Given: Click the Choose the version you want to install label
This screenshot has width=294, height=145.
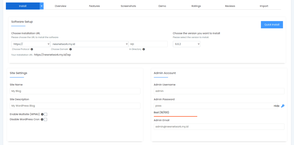Looking at the screenshot, I should pos(196,33).
